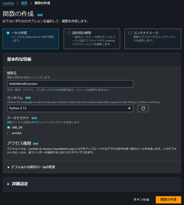Click the ランタイム label text
Image resolution: width=184 pixels, height=205 pixels.
15,98
